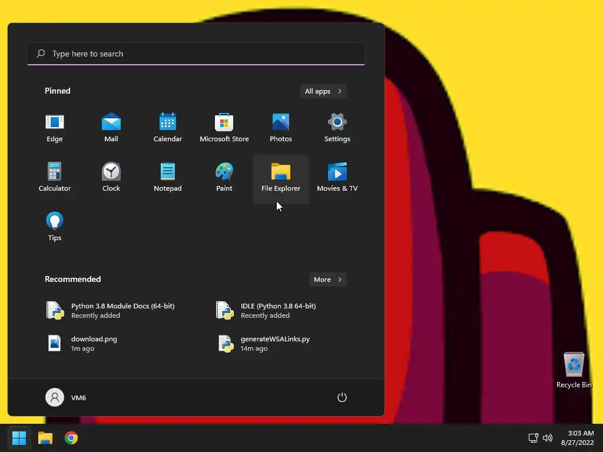Launch the Calculator app

coord(55,178)
